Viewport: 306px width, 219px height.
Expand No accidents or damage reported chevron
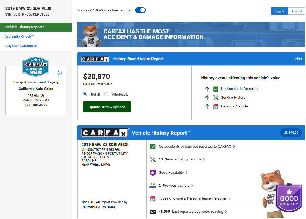point(234,147)
